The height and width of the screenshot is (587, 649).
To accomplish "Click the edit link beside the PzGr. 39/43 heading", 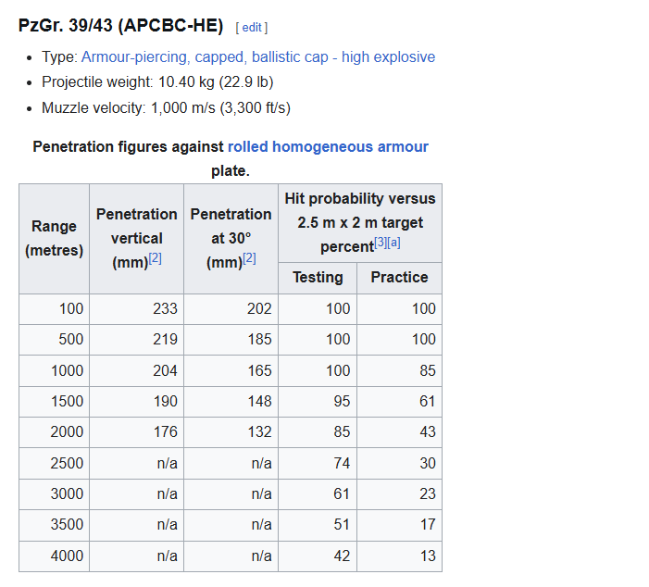I will point(252,28).
